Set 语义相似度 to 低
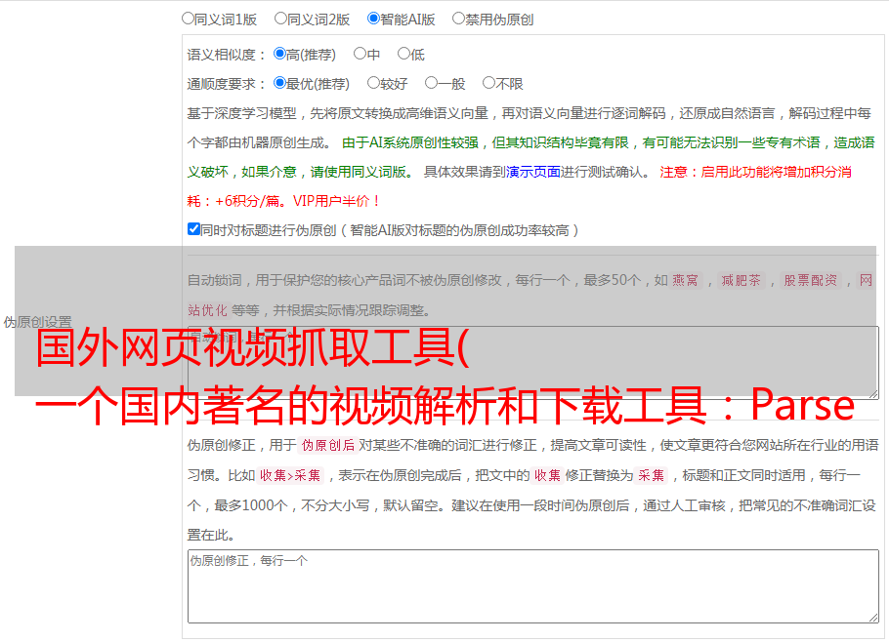 click(403, 54)
